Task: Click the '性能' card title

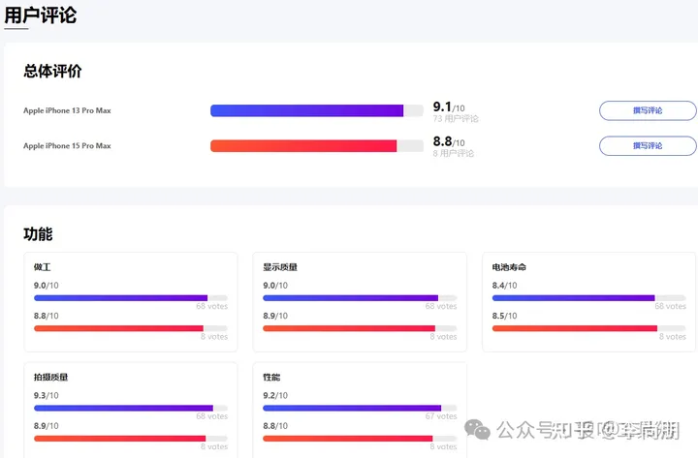Action: point(271,377)
